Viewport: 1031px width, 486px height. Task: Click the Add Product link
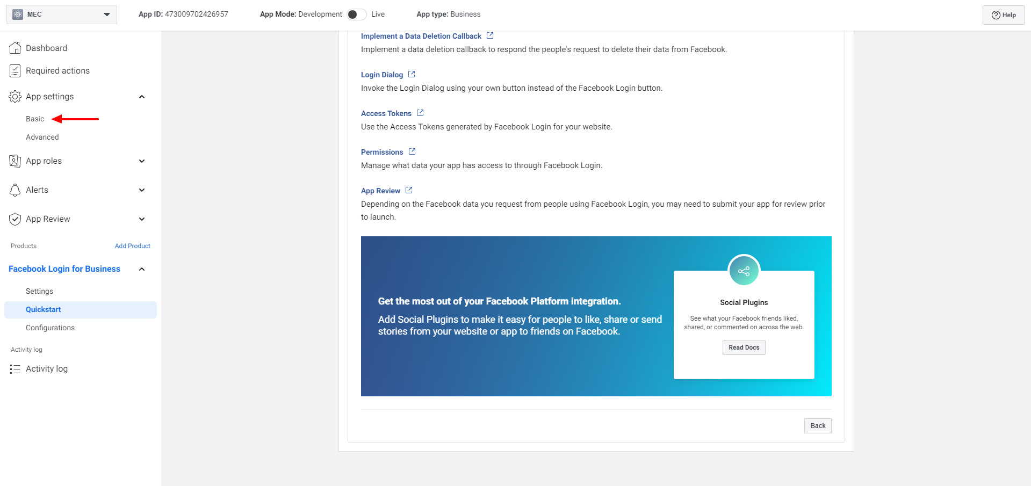[x=132, y=245]
